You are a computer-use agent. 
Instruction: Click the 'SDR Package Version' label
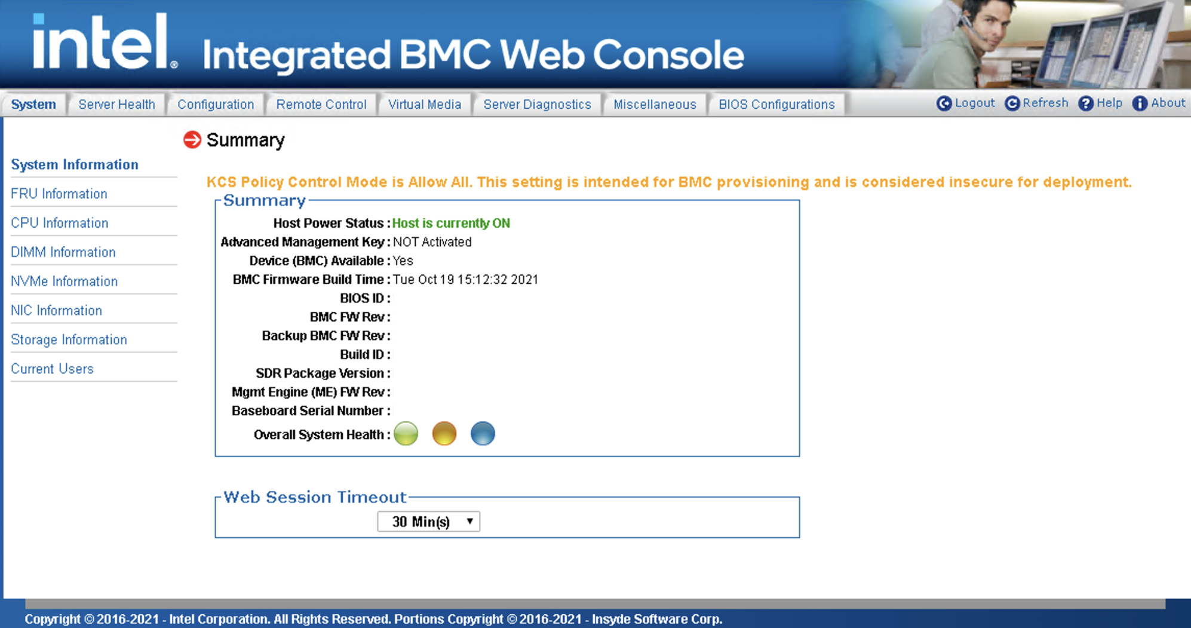(323, 373)
